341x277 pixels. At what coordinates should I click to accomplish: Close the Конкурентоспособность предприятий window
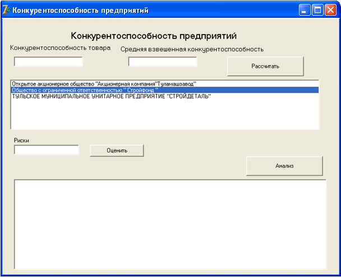(330, 10)
